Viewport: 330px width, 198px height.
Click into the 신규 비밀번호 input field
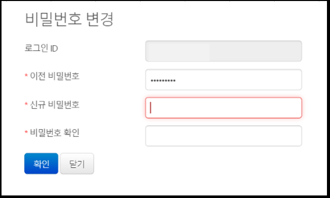pyautogui.click(x=223, y=108)
